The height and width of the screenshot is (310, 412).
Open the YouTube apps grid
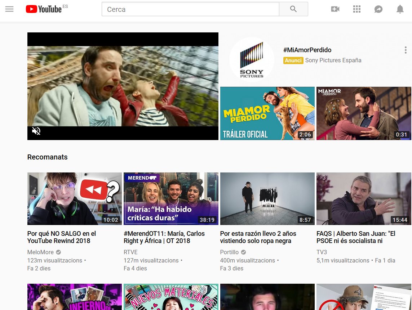[356, 9]
